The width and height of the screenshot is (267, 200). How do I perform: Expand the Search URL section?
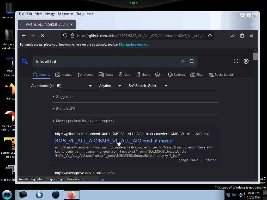[64, 109]
